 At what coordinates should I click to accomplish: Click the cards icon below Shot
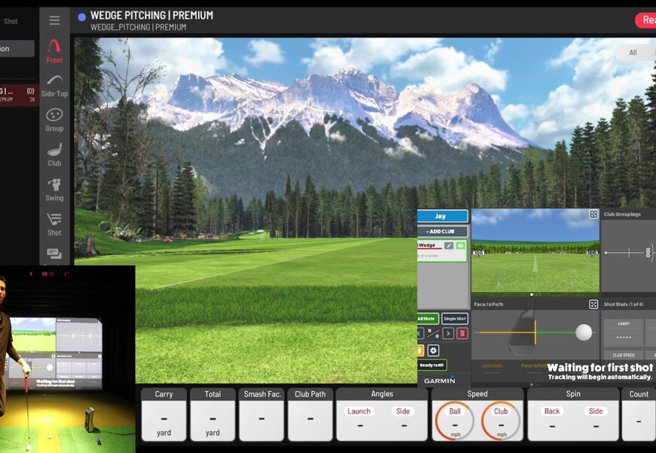point(54,254)
